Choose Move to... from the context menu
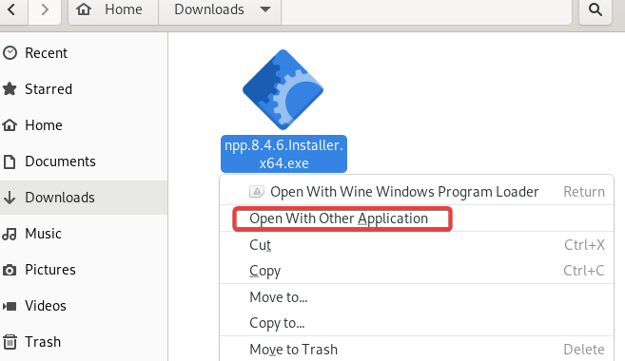 (417, 297)
